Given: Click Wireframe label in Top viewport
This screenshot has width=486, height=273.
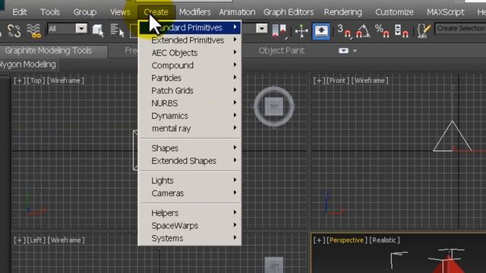Looking at the screenshot, I should coord(65,81).
